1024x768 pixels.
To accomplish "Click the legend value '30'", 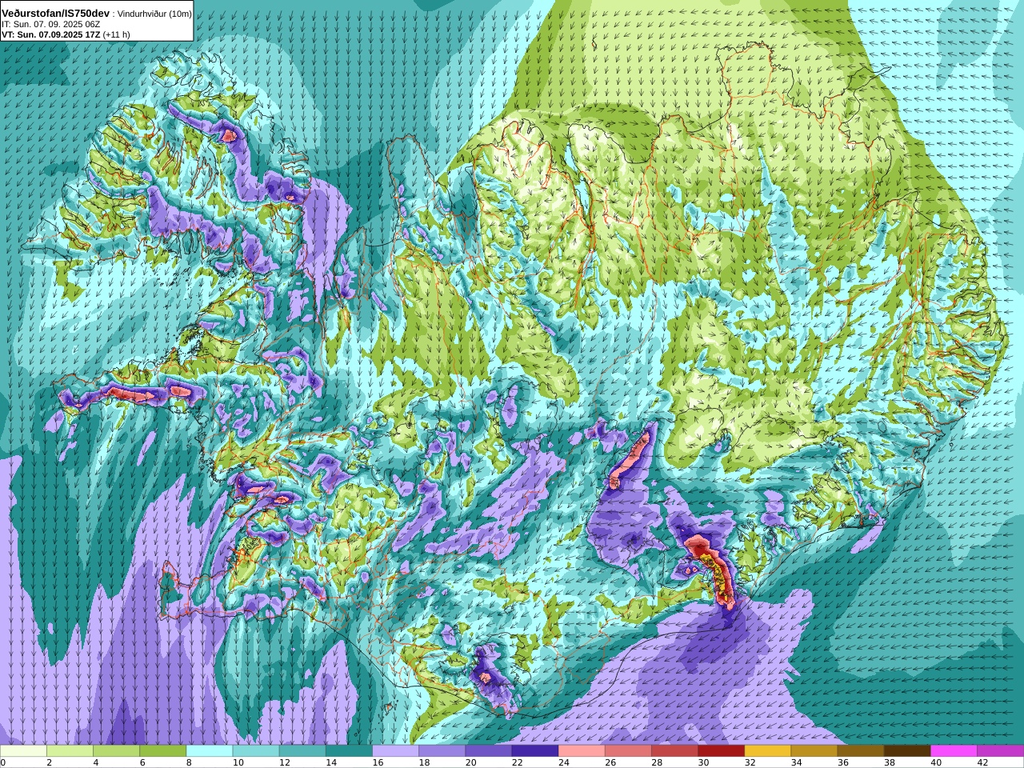I will click(703, 763).
